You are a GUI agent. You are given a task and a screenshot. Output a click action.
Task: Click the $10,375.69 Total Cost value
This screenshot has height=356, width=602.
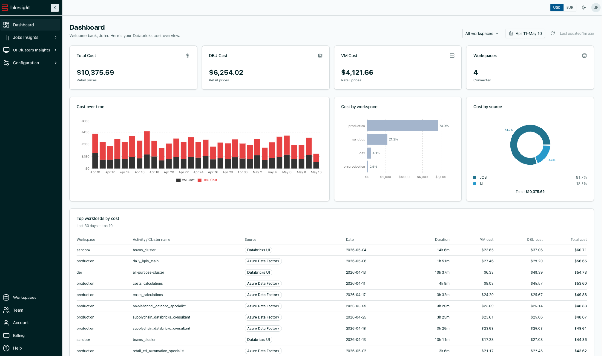(95, 72)
